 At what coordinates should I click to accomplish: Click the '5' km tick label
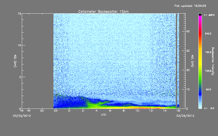(20, 77)
